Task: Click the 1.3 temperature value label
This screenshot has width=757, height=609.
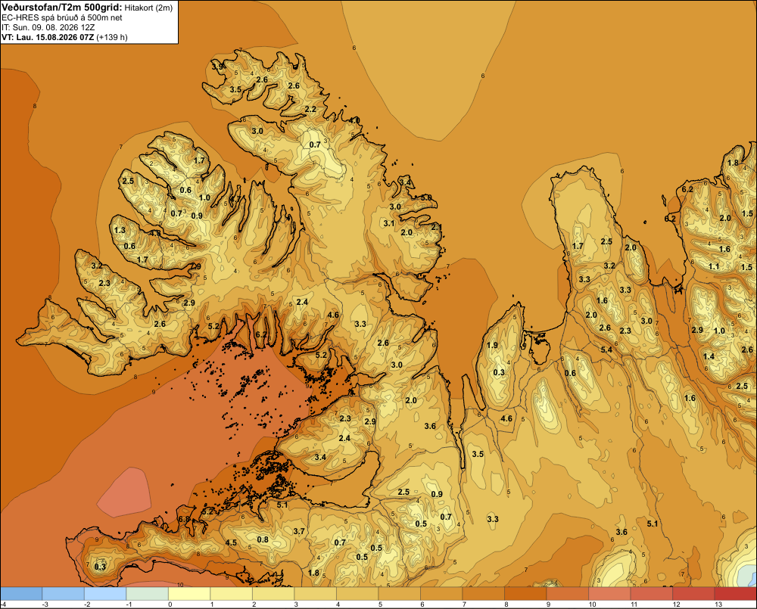Action: pos(120,230)
